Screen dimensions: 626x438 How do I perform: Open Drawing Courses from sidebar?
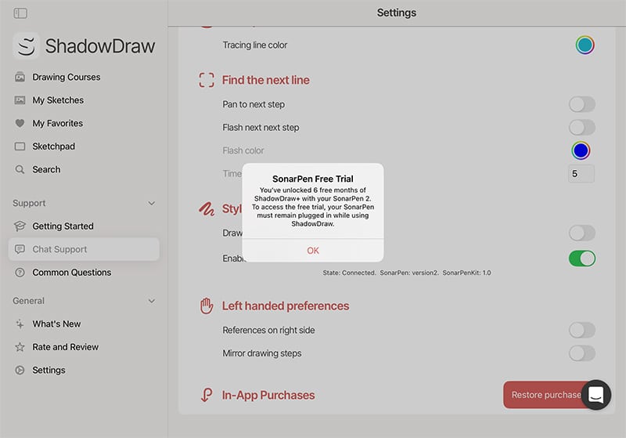(x=66, y=78)
